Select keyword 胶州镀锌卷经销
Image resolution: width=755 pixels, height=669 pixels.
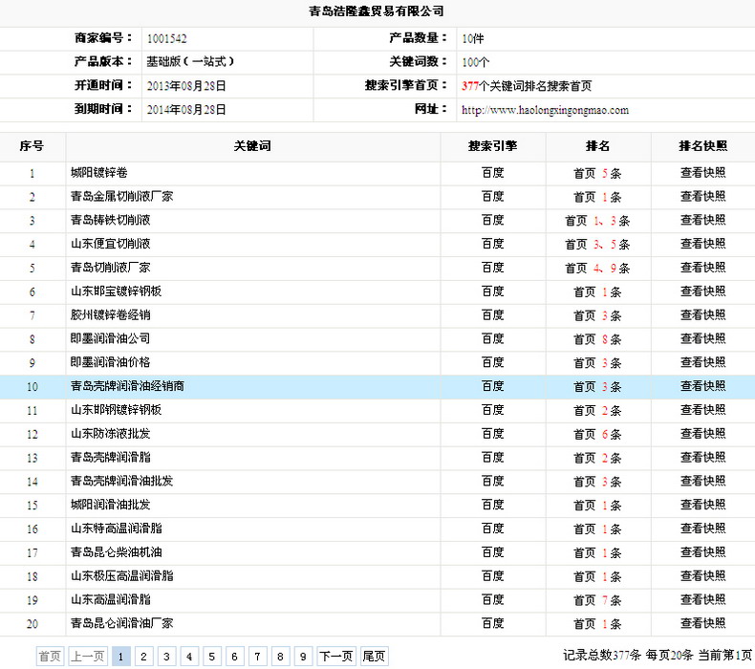point(110,315)
